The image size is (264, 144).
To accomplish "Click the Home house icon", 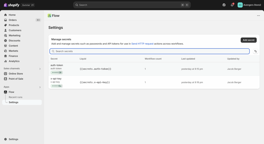I will pyautogui.click(x=6, y=15).
